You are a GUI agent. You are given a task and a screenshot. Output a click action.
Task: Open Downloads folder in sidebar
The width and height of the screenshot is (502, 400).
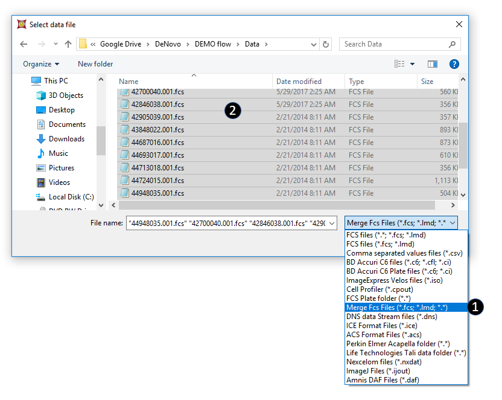66,139
